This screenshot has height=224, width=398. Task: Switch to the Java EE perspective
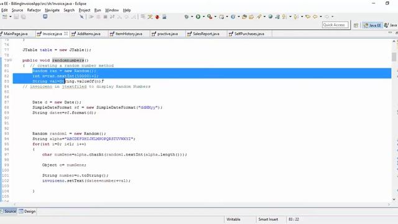[x=373, y=25]
